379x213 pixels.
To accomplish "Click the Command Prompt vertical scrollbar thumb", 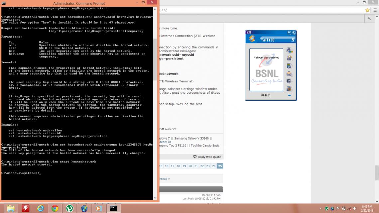I will (x=155, y=60).
